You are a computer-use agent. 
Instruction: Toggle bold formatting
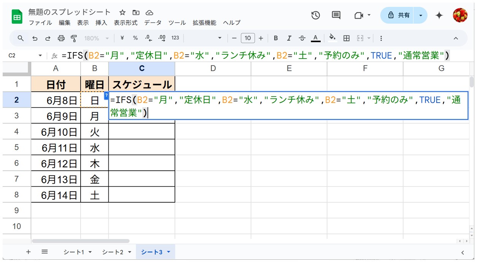pyautogui.click(x=276, y=38)
